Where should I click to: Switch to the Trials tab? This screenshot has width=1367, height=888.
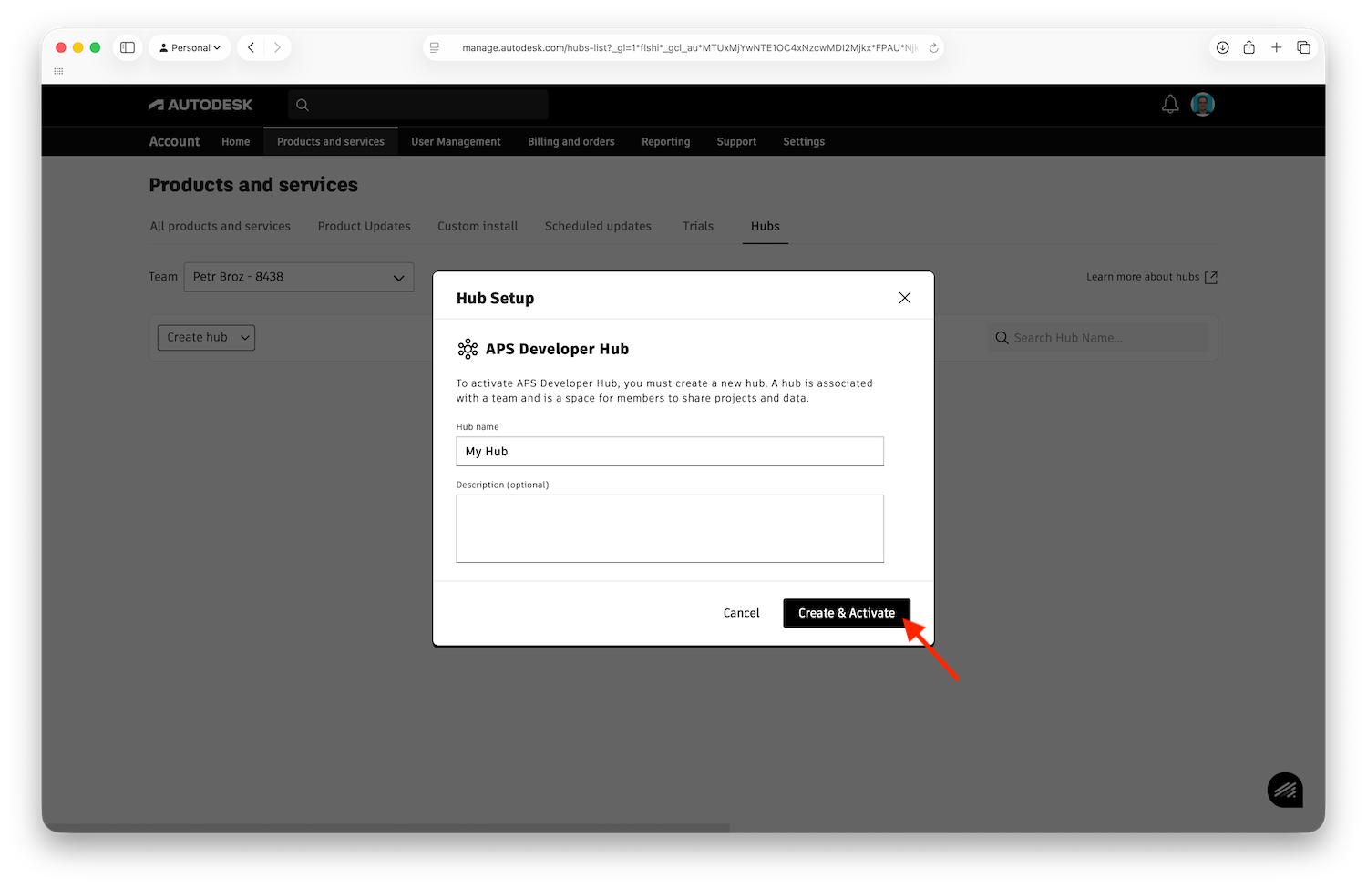tap(697, 226)
